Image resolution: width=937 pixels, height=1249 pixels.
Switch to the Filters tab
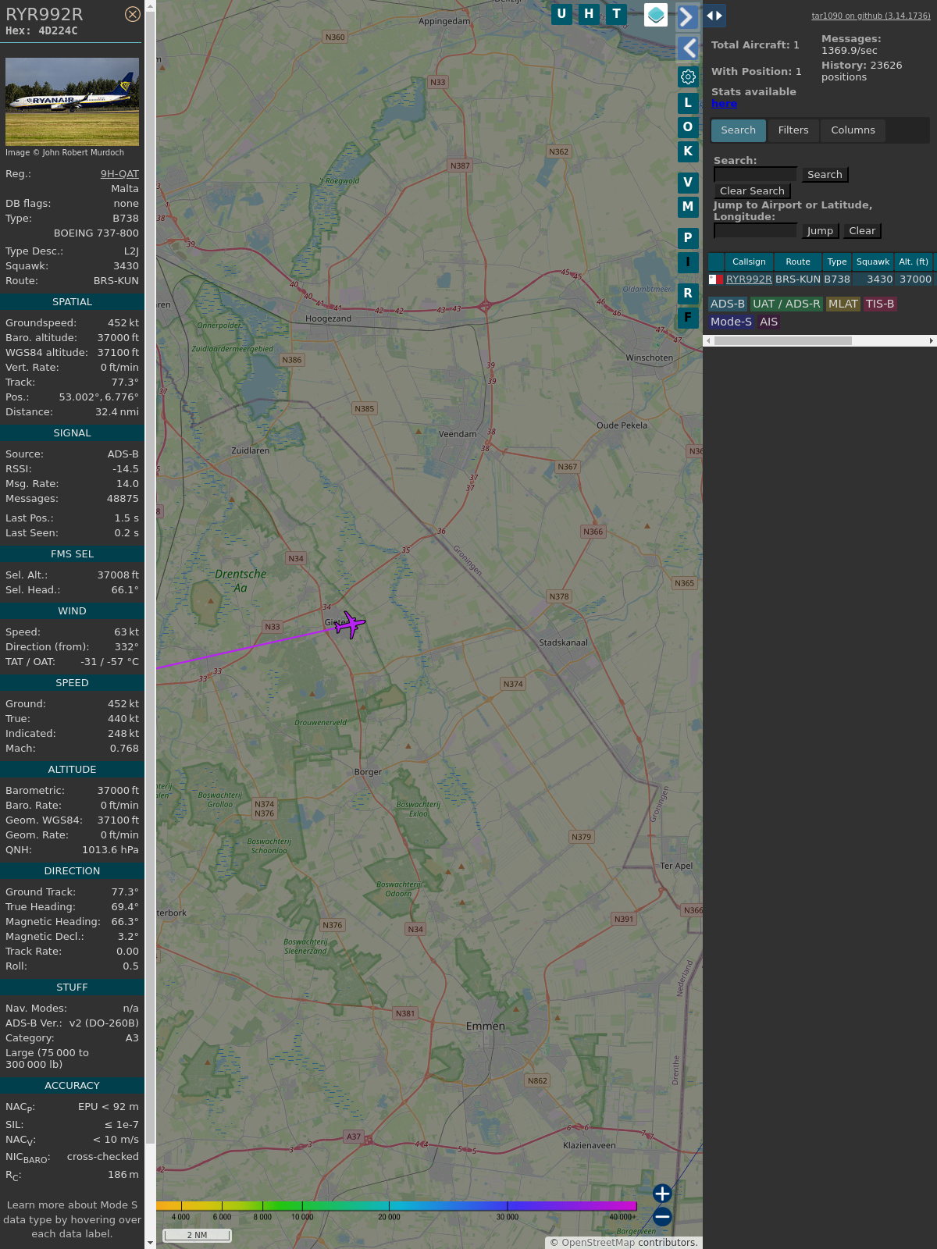click(793, 130)
